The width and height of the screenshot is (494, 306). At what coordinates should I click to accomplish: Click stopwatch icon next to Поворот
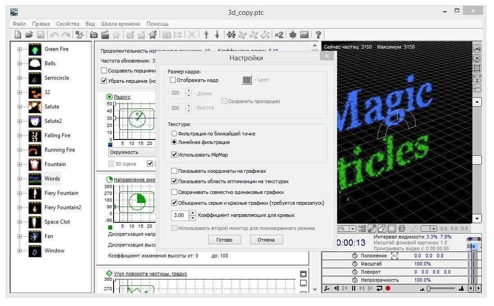coord(355,272)
